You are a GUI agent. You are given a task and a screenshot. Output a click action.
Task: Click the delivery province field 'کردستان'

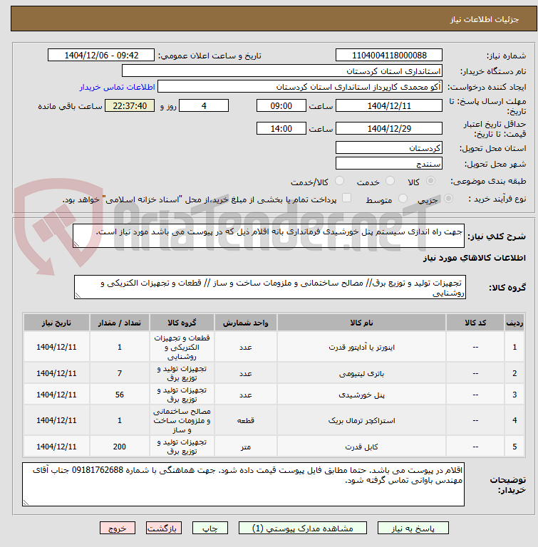[389, 147]
